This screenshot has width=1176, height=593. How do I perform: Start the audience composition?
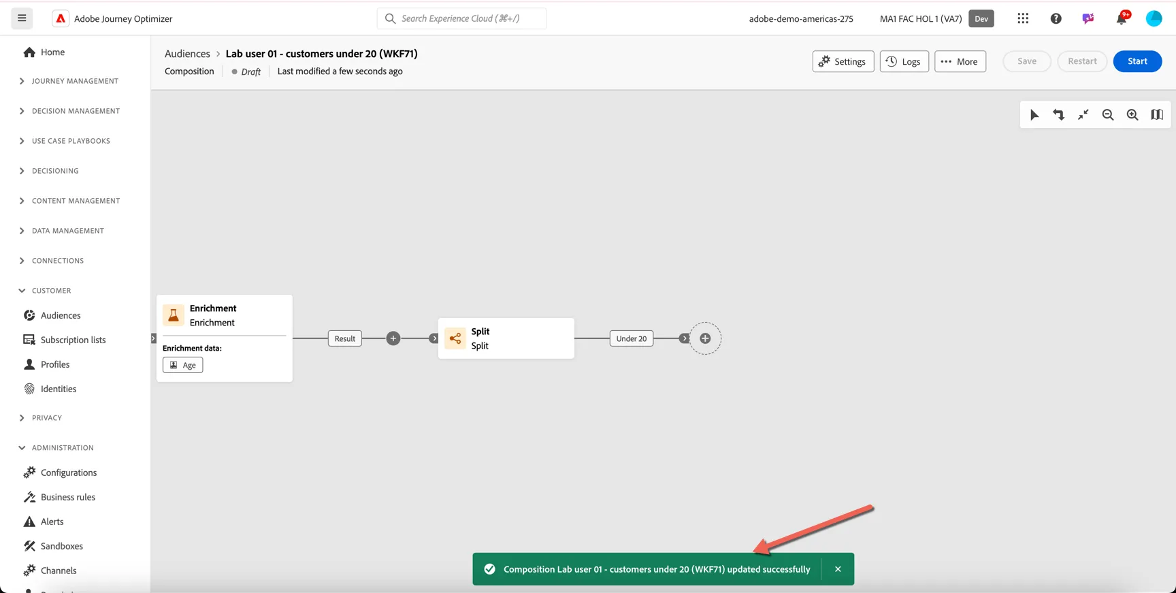1137,61
